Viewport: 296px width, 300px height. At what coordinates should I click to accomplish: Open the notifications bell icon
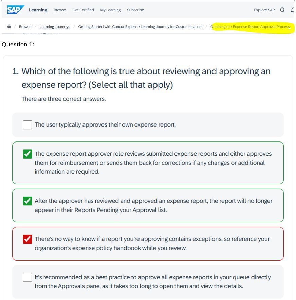(292, 10)
